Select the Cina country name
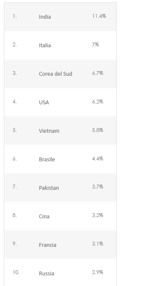The width and height of the screenshot is (166, 286). click(x=44, y=216)
